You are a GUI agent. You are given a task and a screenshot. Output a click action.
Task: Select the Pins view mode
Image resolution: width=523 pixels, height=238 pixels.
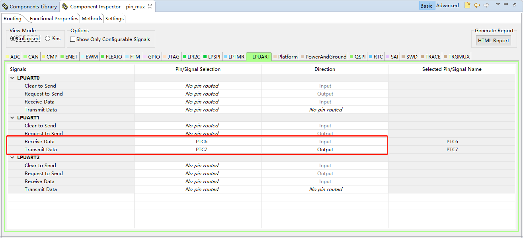point(53,39)
